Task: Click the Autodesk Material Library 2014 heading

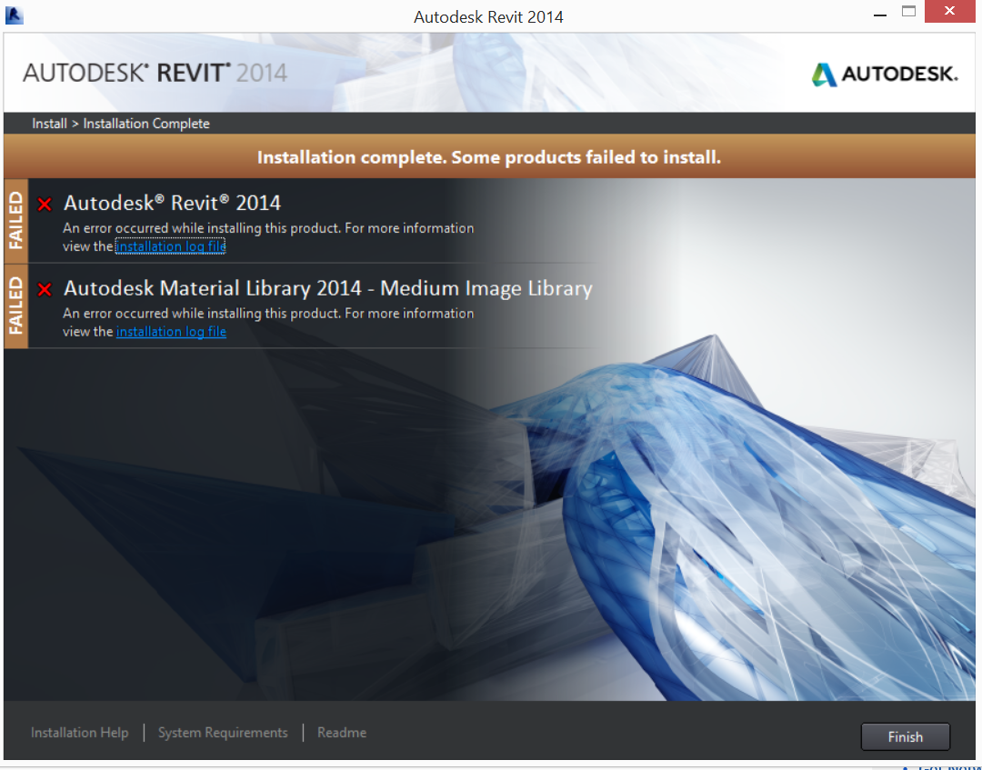Action: (x=327, y=288)
